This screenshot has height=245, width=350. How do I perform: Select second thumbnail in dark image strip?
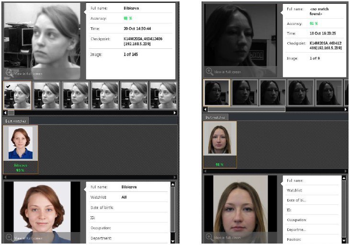244,93
